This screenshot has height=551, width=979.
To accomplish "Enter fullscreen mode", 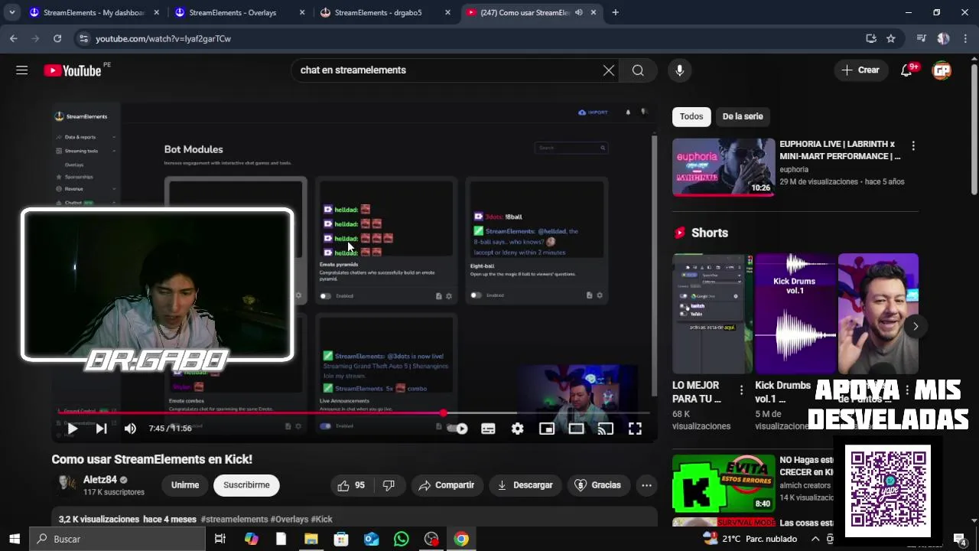I will (635, 429).
